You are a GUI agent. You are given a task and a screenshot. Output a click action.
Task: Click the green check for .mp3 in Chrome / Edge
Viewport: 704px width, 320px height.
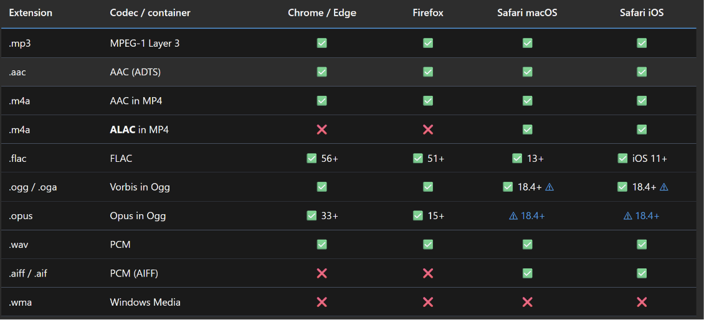tap(321, 43)
